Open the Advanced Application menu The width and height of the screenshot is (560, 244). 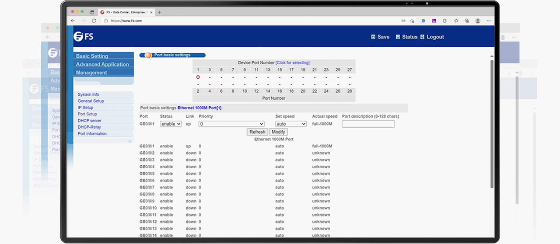tap(102, 64)
